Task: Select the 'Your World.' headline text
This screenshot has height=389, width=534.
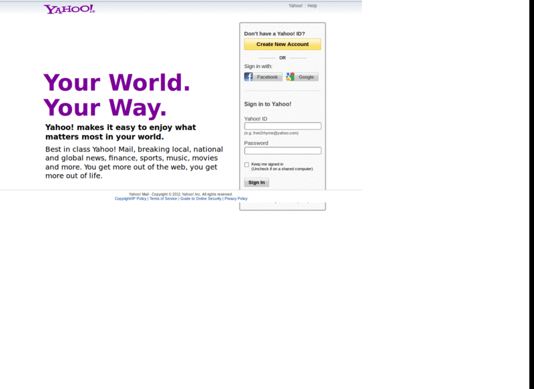Action: coord(117,83)
